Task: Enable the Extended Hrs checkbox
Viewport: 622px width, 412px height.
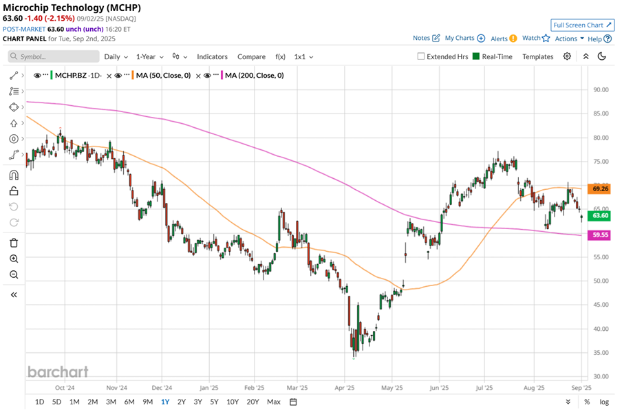Action: (x=421, y=56)
